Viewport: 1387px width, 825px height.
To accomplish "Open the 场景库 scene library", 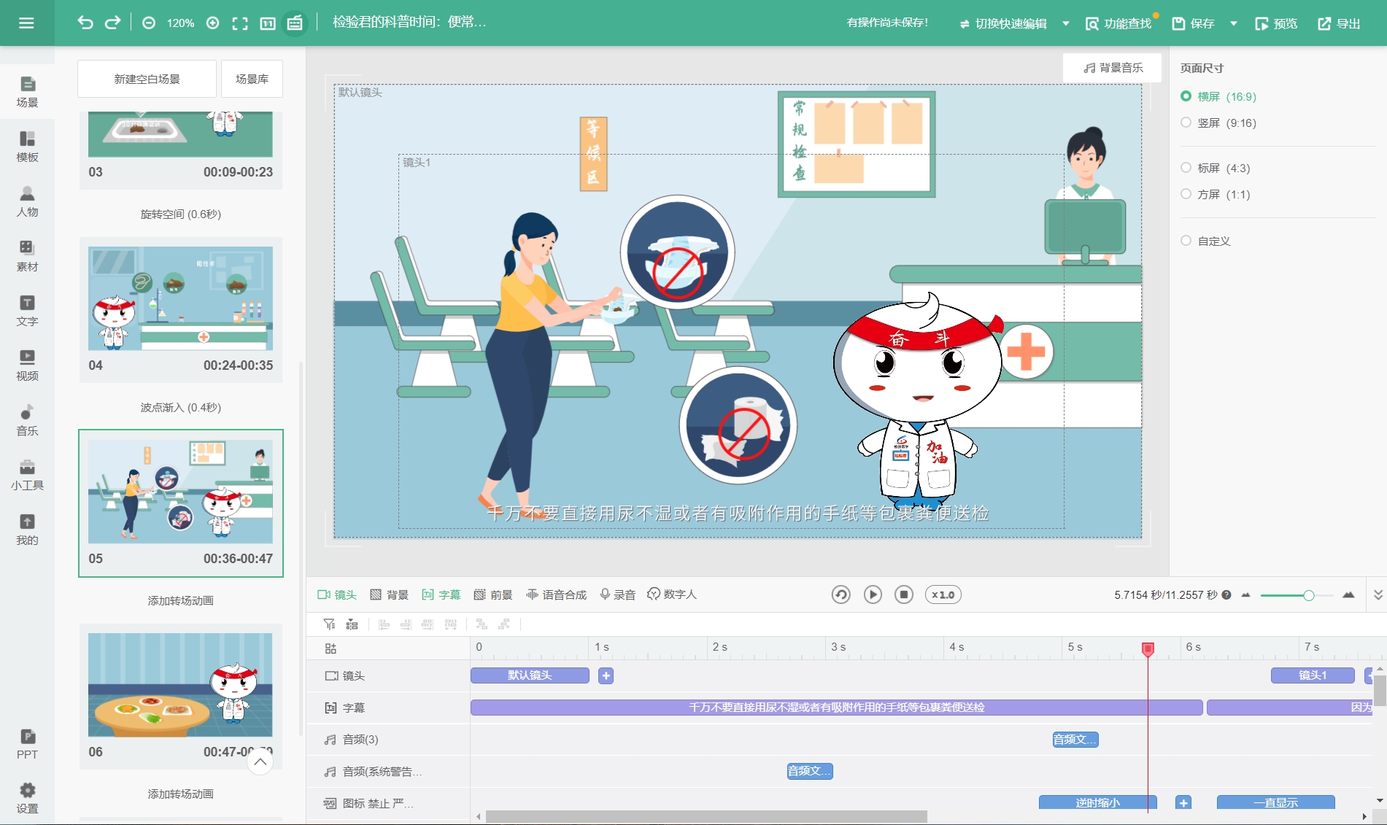I will point(252,79).
